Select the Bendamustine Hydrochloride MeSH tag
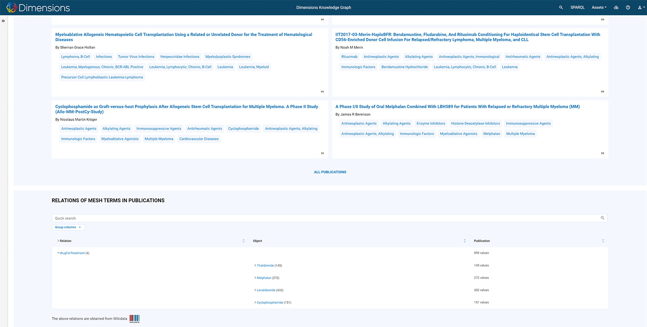This screenshot has height=327, width=647. pos(404,67)
